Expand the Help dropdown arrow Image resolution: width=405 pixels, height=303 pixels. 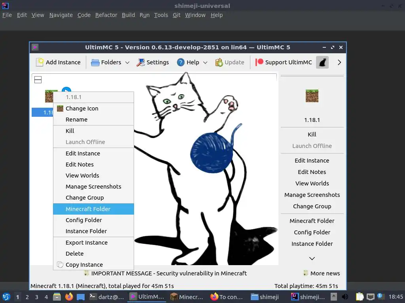click(205, 62)
